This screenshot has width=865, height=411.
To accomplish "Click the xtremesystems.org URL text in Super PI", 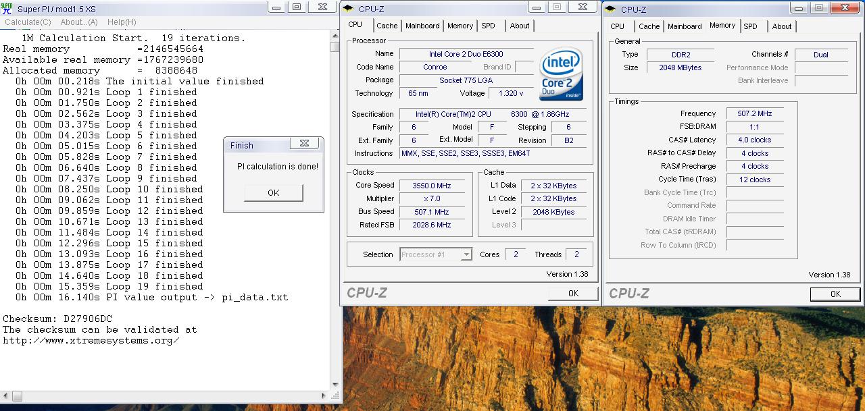I will coord(91,340).
